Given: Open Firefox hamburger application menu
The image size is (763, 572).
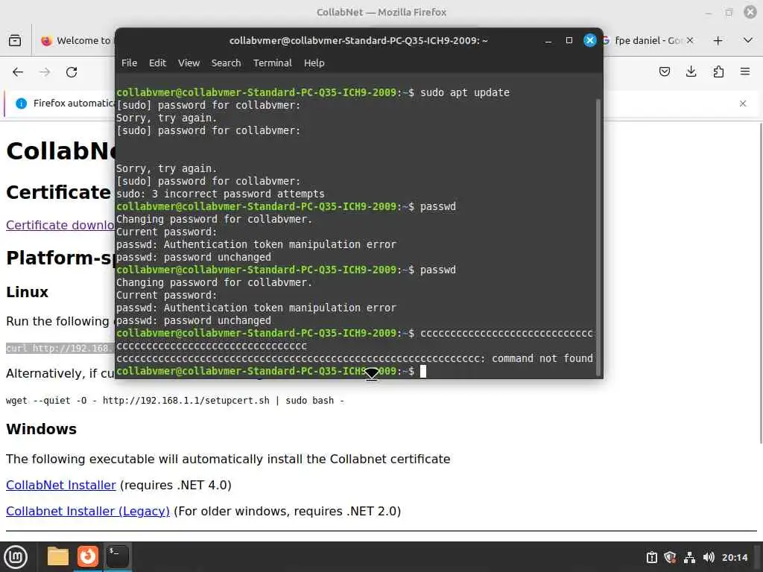Looking at the screenshot, I should 745,72.
